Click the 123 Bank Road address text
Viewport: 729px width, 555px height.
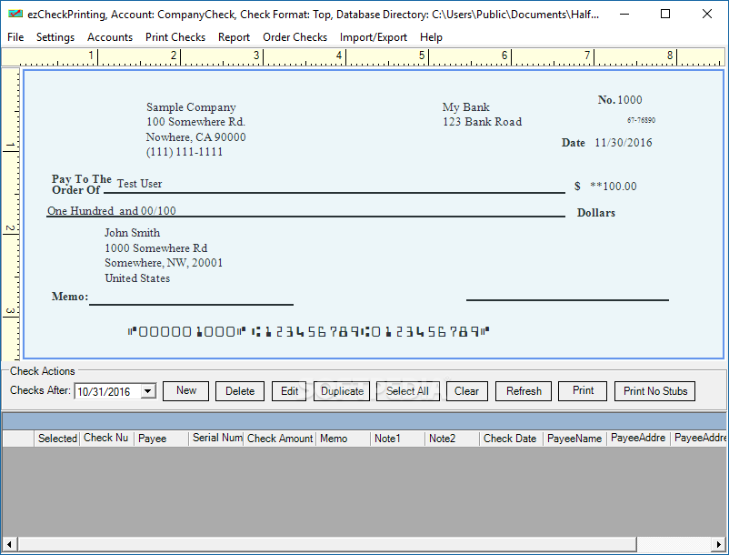(482, 122)
